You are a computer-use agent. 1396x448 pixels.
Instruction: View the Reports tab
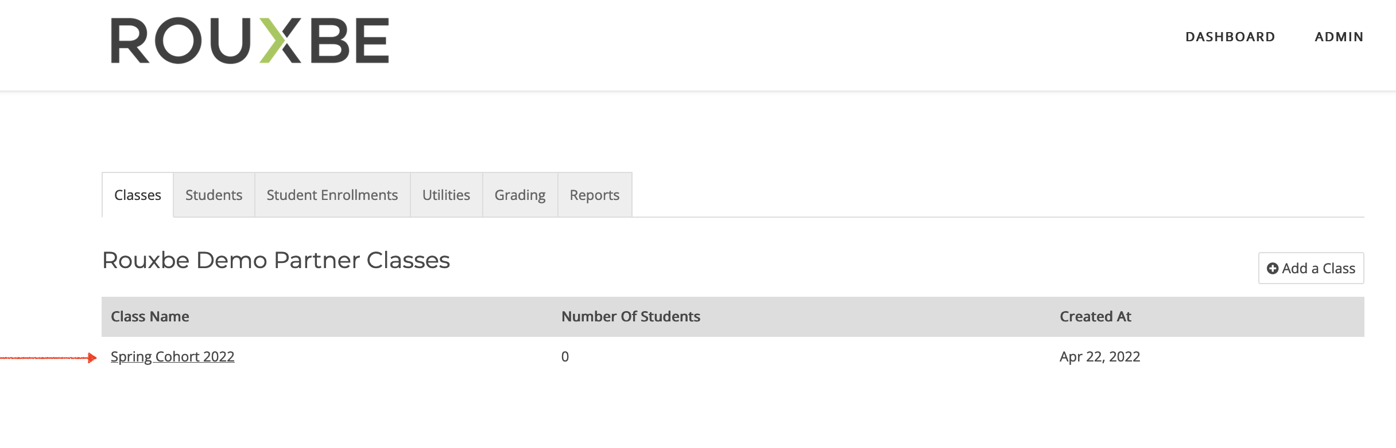[x=595, y=195]
